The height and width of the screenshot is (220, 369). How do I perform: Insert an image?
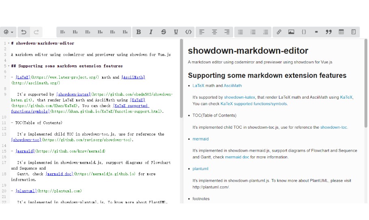coord(291,32)
